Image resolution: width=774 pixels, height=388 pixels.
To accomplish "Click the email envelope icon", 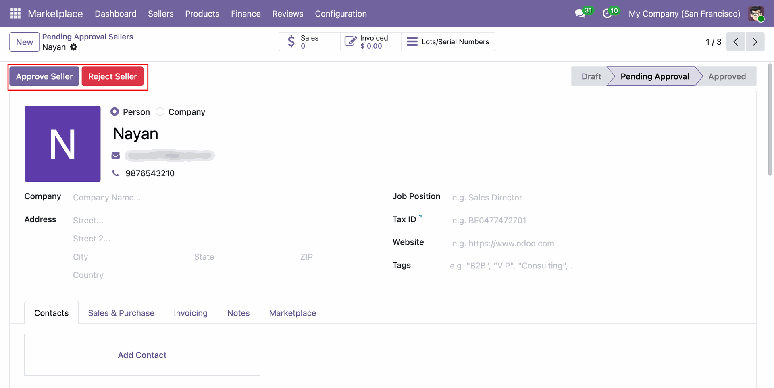I will click(x=116, y=155).
